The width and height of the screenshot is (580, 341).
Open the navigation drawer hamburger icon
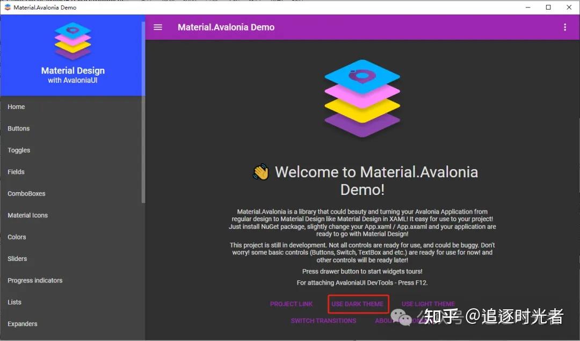coord(157,27)
